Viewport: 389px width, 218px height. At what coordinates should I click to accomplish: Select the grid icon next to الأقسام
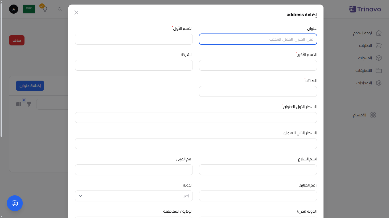pyautogui.click(x=373, y=115)
